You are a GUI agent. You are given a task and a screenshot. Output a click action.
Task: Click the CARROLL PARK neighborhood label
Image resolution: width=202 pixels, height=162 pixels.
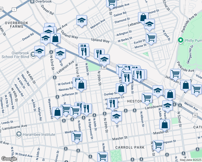130,147
